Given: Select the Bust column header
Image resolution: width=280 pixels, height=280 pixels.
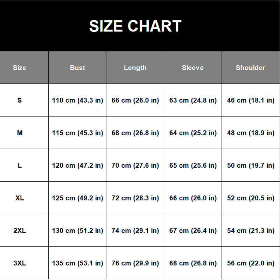Looking at the screenshot, I should click(77, 68).
